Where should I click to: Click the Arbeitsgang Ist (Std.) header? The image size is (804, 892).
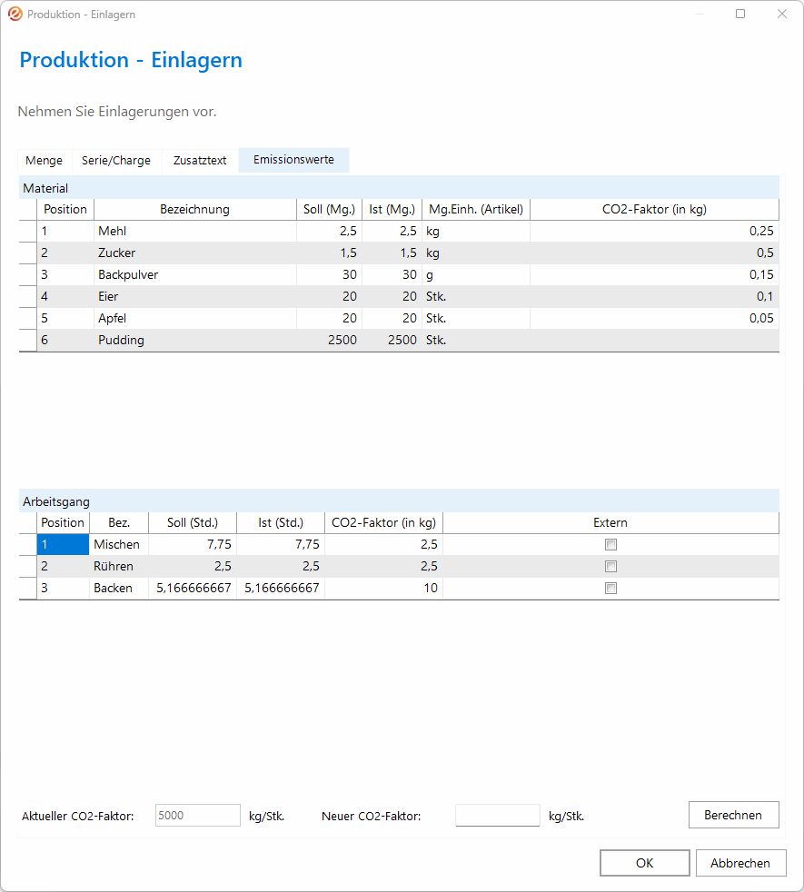[x=281, y=523]
